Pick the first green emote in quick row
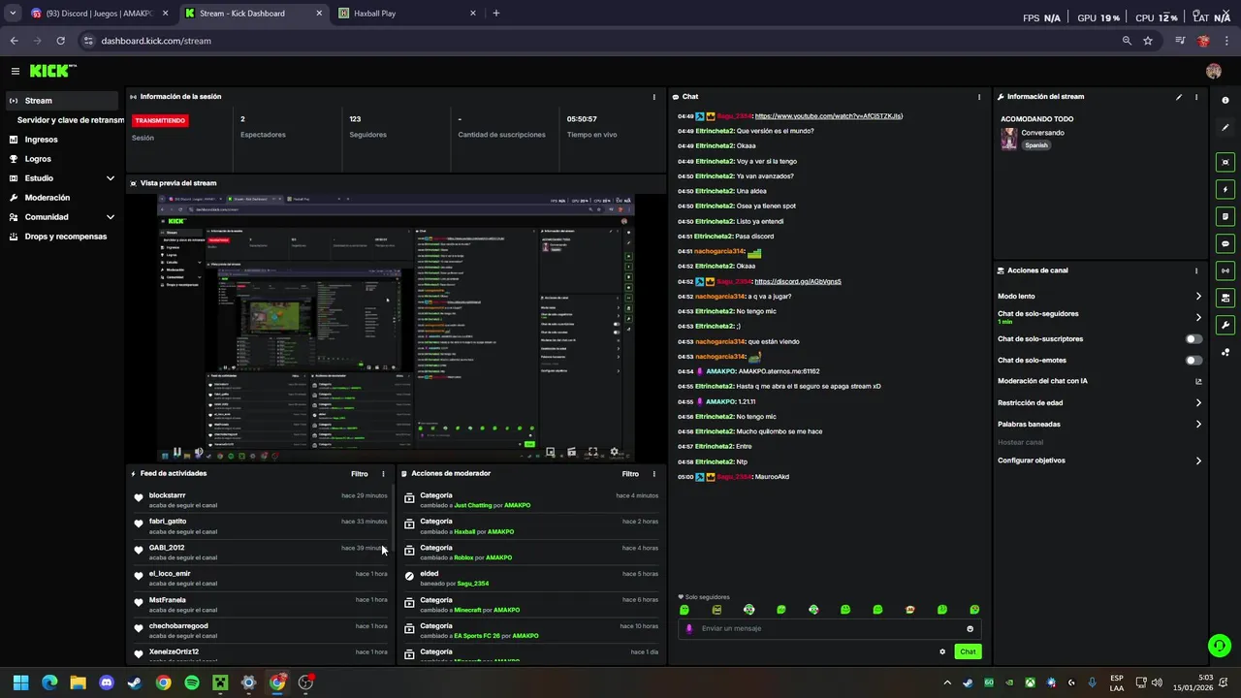Viewport: 1241px width, 698px height. click(684, 610)
